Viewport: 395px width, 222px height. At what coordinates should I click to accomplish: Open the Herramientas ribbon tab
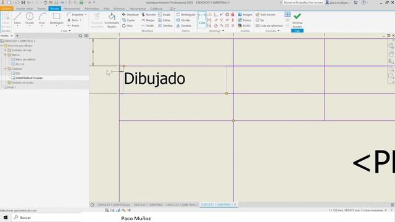point(72,9)
